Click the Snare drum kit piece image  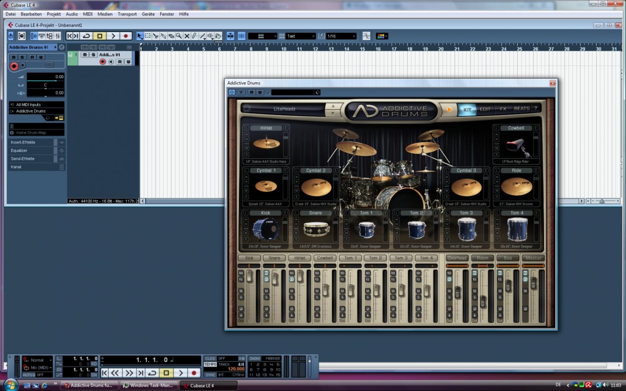[316, 230]
